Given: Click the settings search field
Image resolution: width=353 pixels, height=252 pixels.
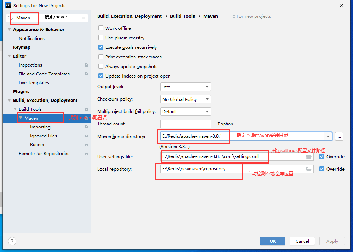Looking at the screenshot, I should coord(47,18).
